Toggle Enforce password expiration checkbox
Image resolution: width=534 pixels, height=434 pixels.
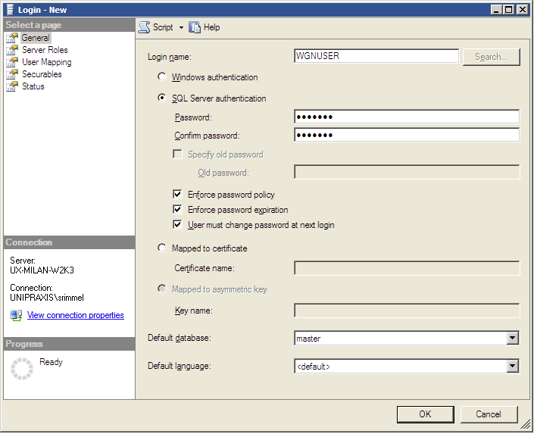[178, 210]
